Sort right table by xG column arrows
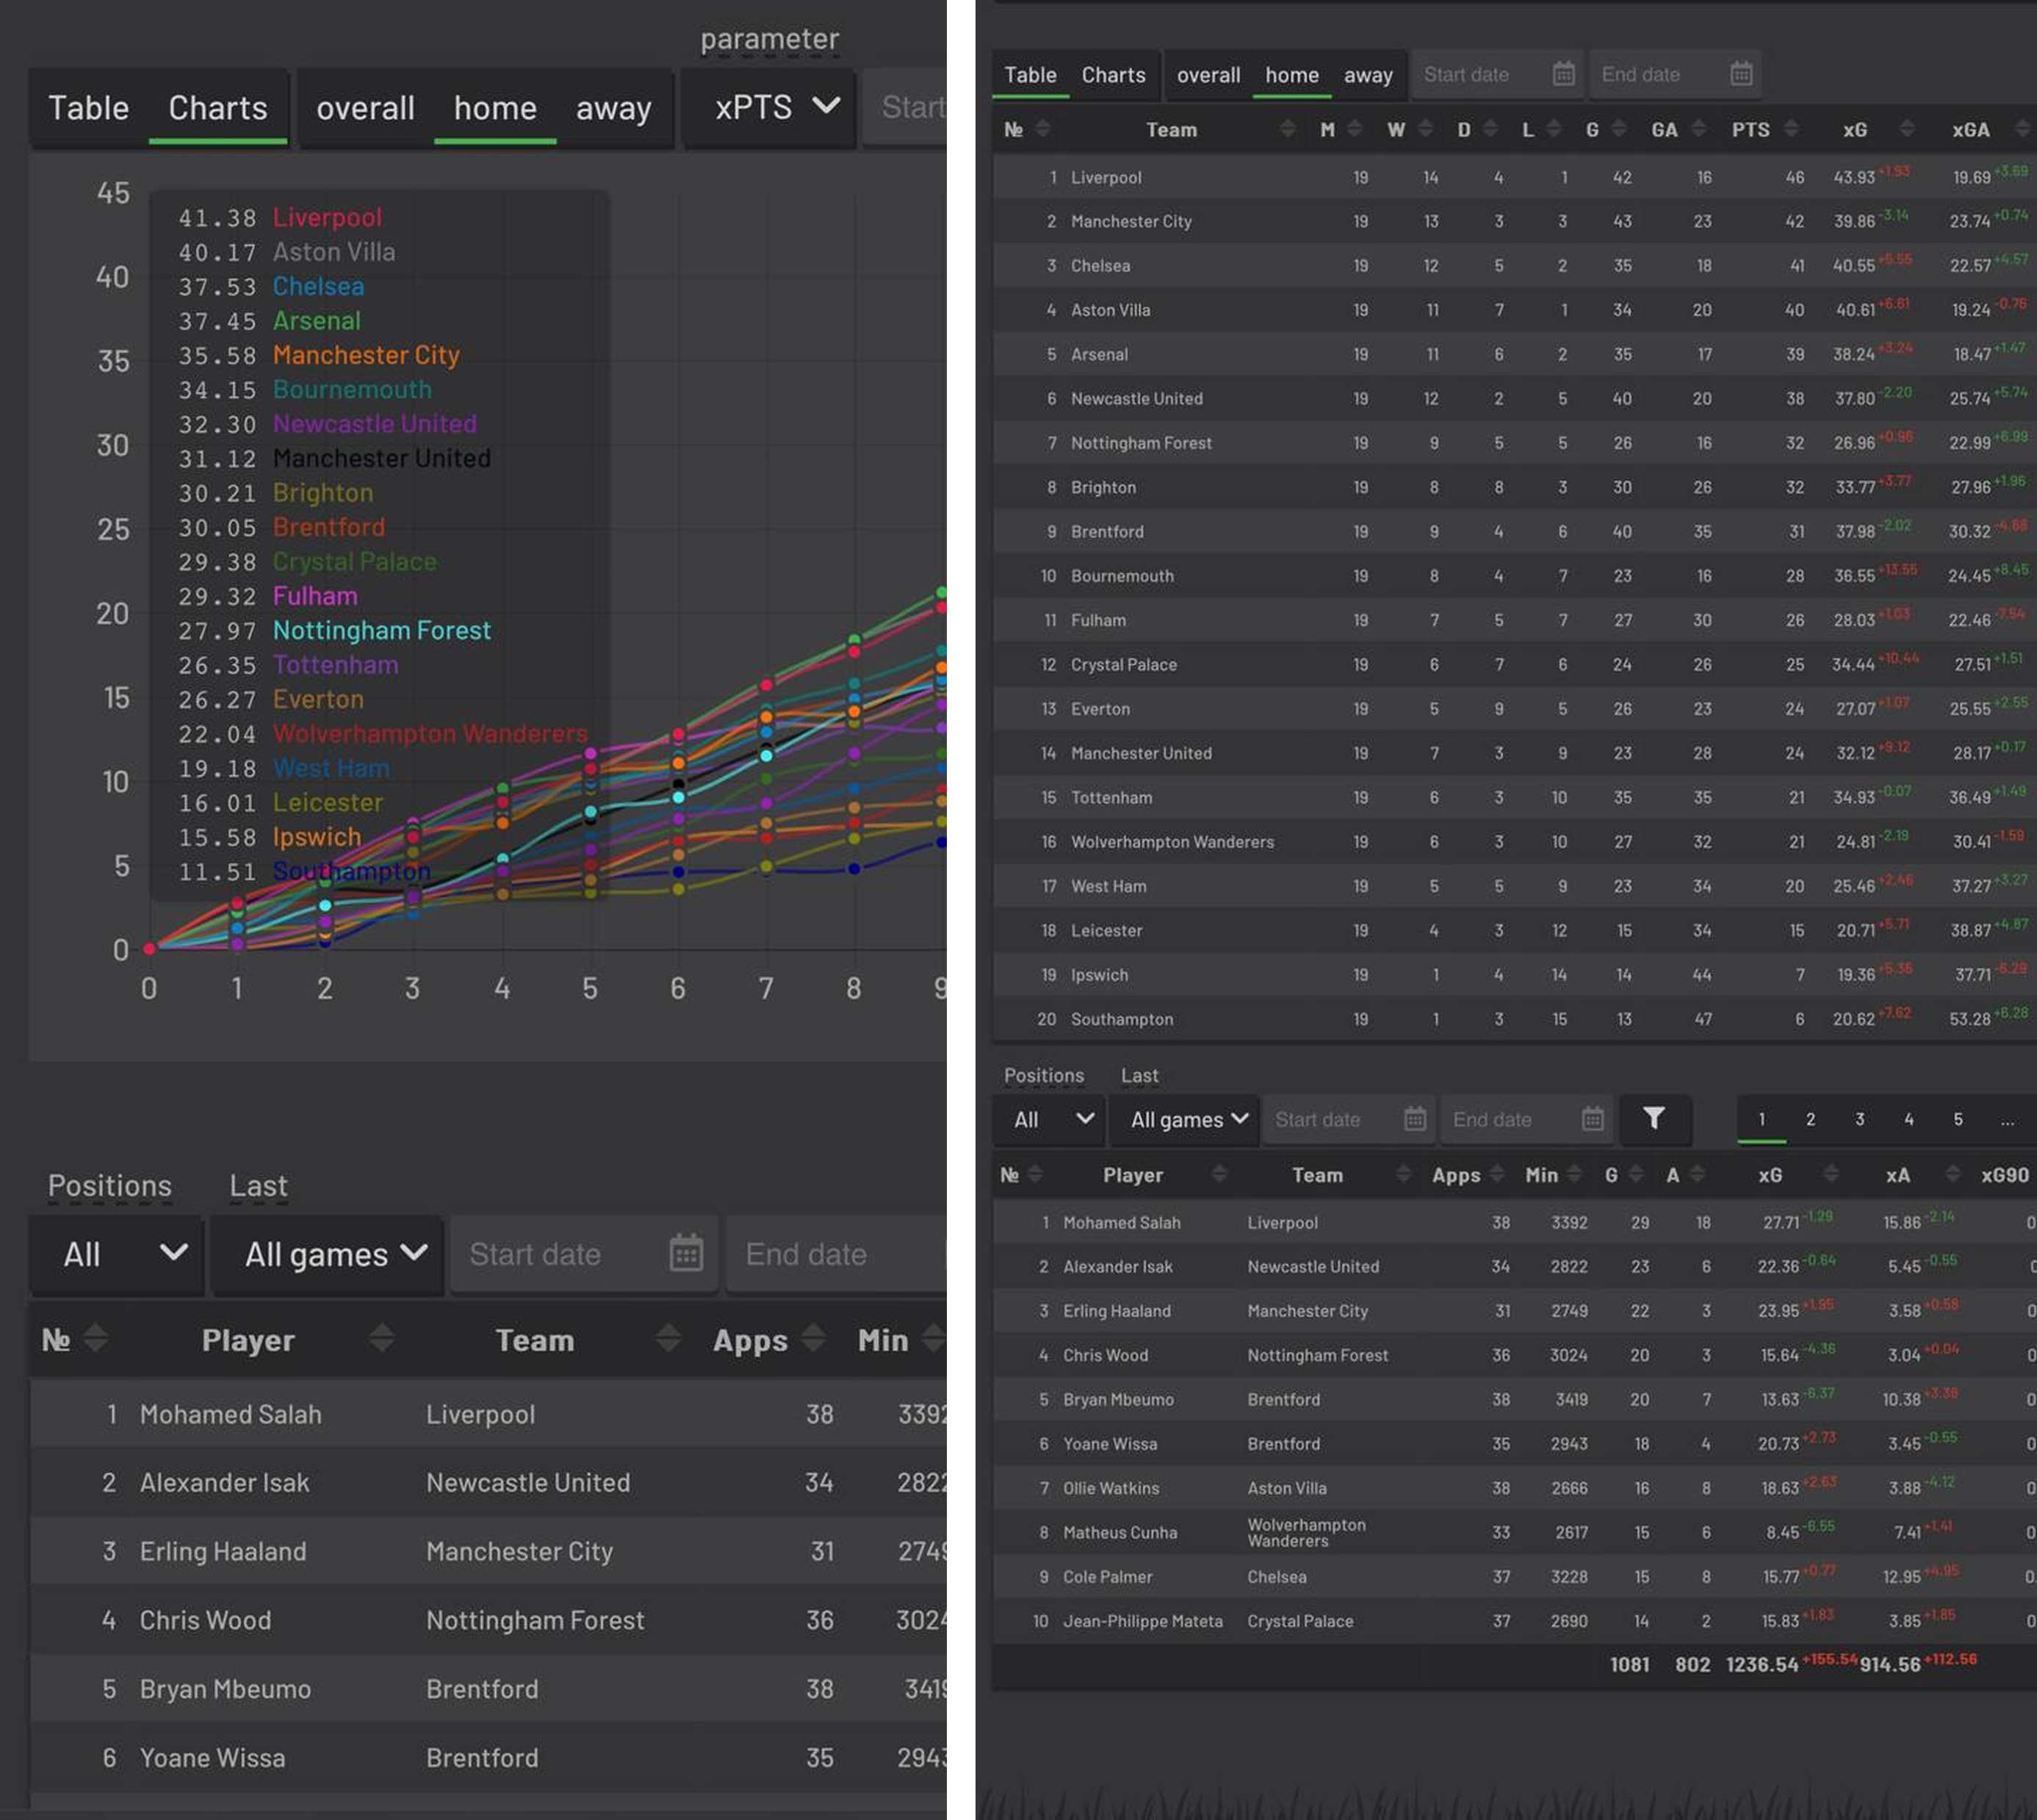Image resolution: width=2037 pixels, height=1820 pixels. [x=1906, y=129]
